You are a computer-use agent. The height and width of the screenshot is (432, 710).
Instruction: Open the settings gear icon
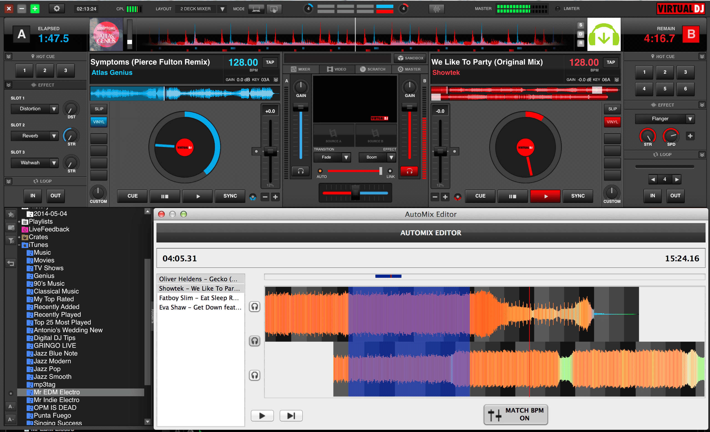(x=57, y=9)
